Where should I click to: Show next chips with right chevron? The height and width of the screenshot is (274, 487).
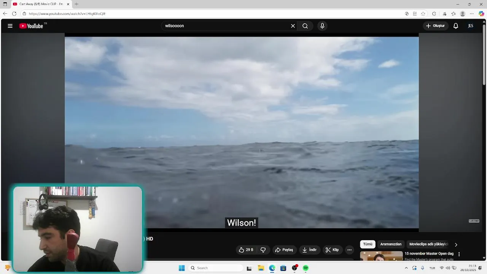pyautogui.click(x=456, y=245)
